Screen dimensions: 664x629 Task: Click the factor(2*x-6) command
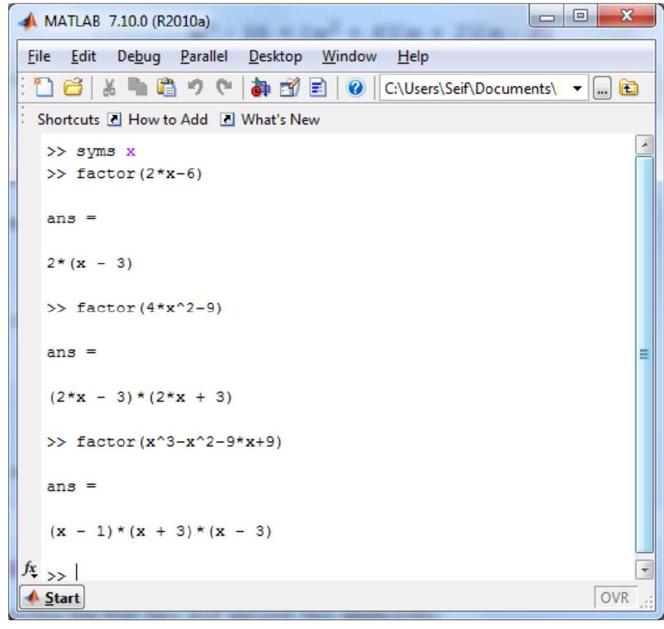point(125,174)
